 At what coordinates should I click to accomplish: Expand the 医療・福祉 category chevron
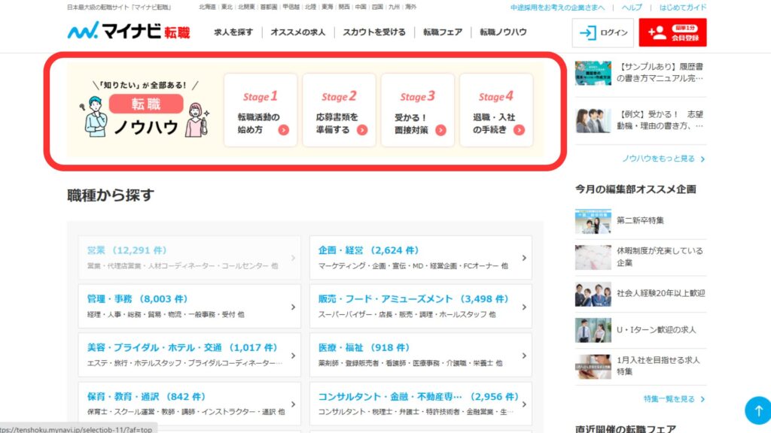523,355
